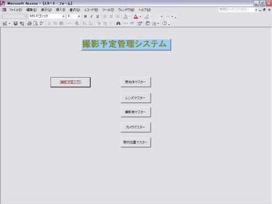Toggle Center alignment
The height and width of the screenshot is (204, 272).
pos(111,16)
